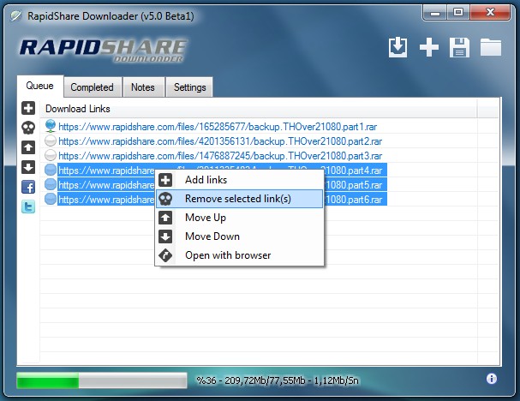This screenshot has width=520, height=401.
Task: Select the backup.THOver21080.part3.rar link
Action: point(220,156)
